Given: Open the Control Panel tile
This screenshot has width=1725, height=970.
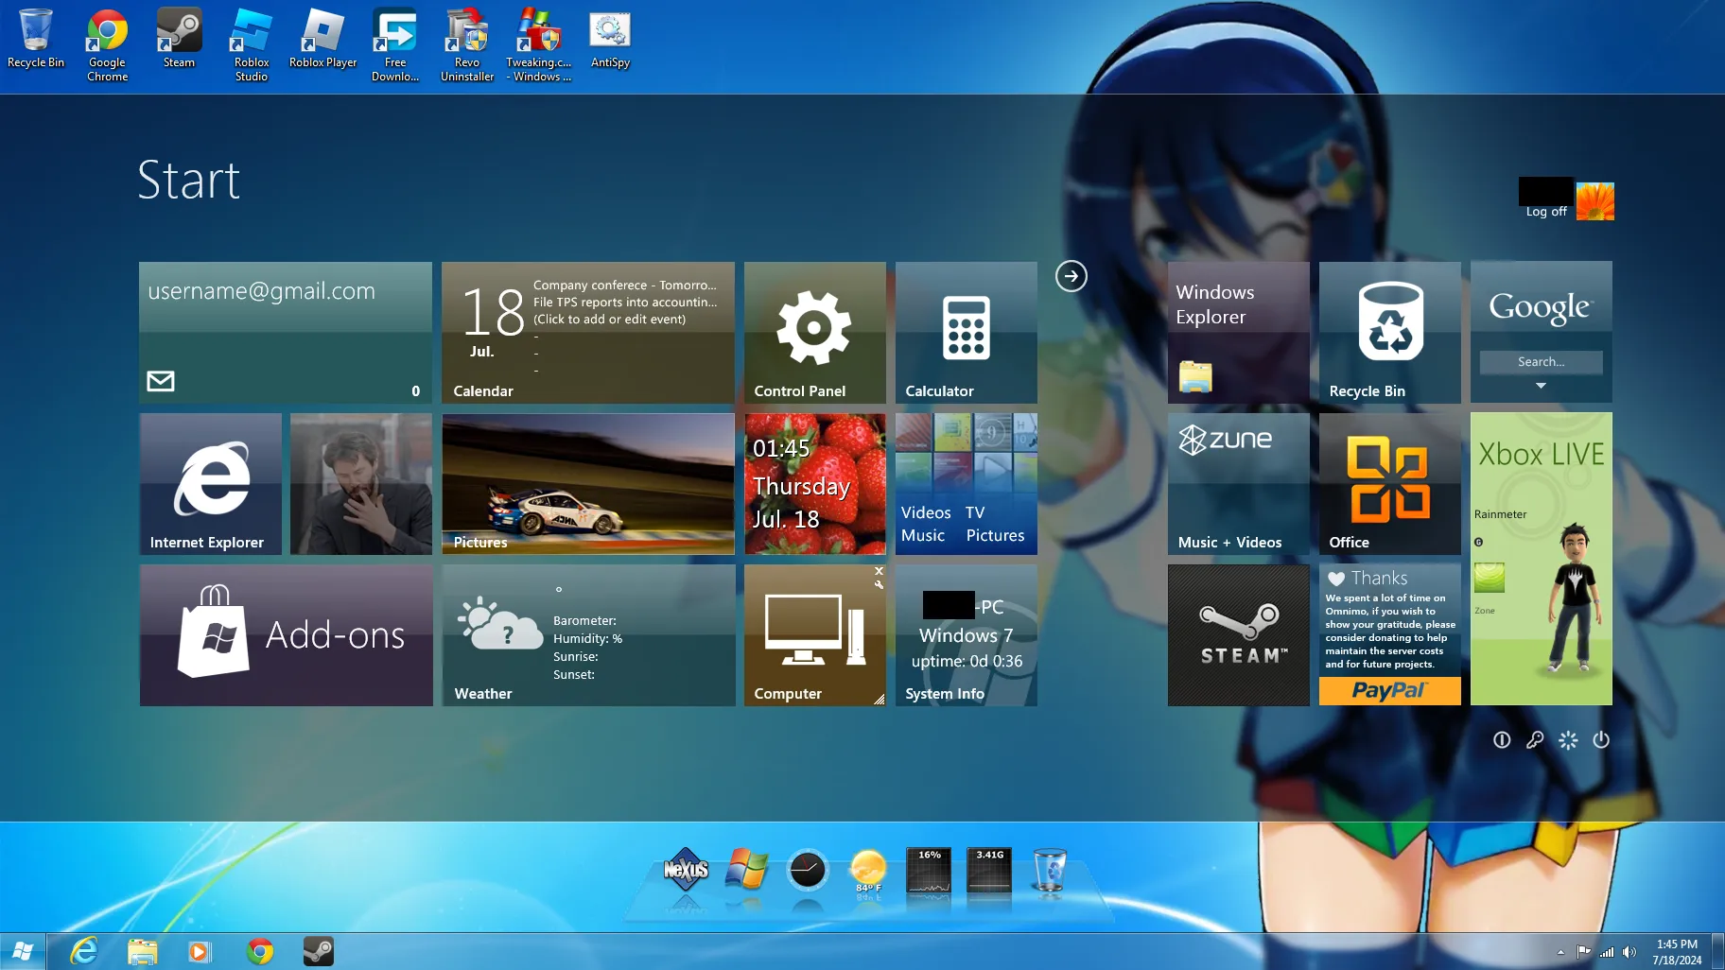Looking at the screenshot, I should pyautogui.click(x=813, y=332).
